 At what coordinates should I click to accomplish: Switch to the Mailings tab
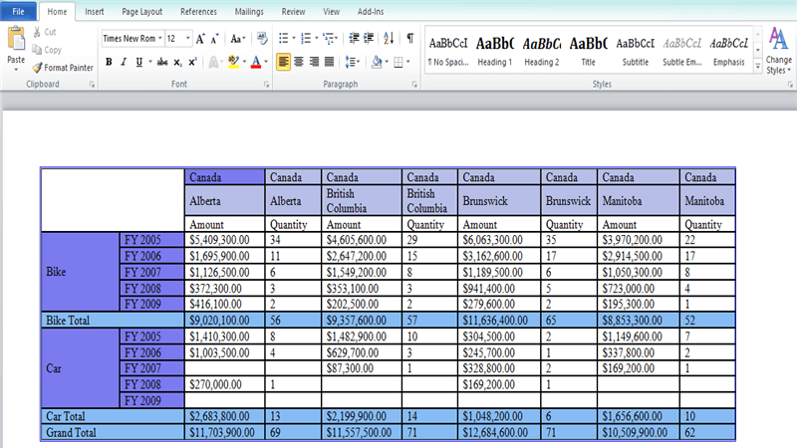249,11
